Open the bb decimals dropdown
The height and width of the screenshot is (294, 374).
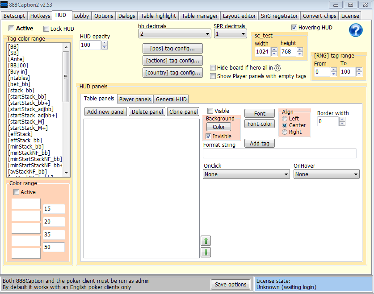coord(175,34)
